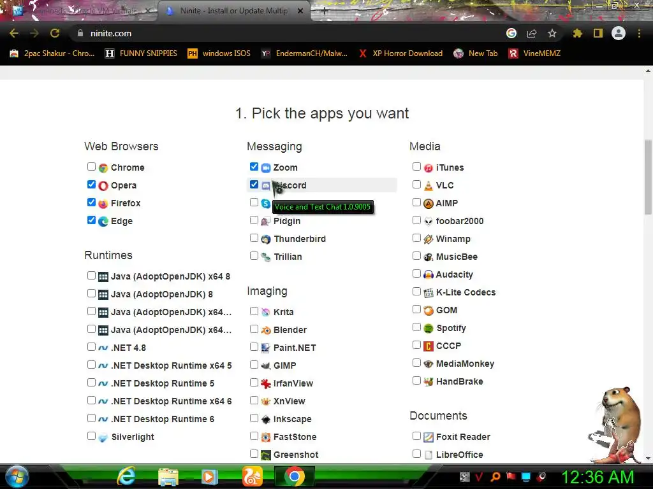Click the page vertical scrollbar thumb
The width and height of the screenshot is (653, 489).
[648, 177]
